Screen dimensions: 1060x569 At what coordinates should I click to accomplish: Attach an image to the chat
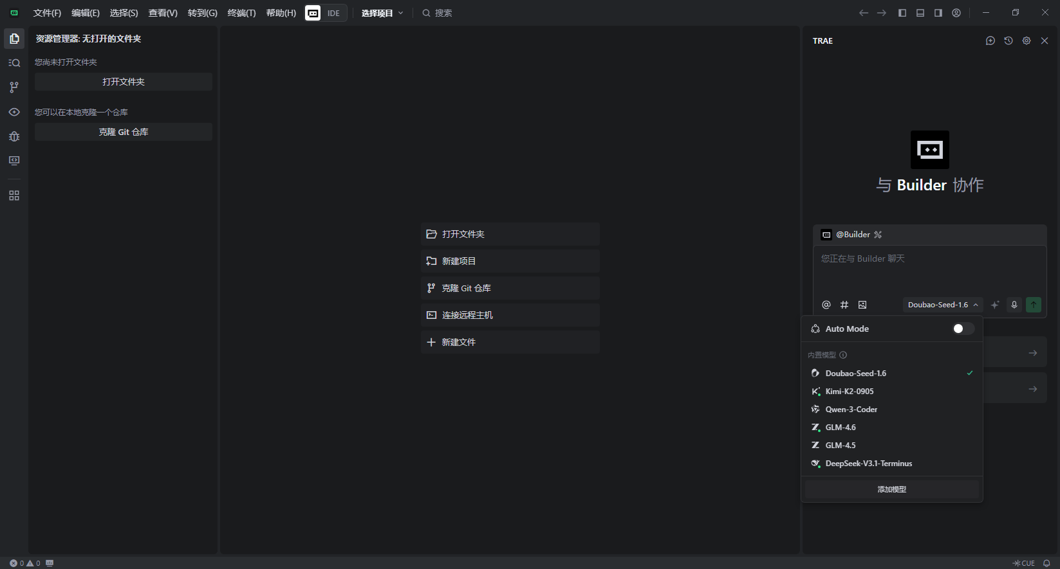[862, 305]
